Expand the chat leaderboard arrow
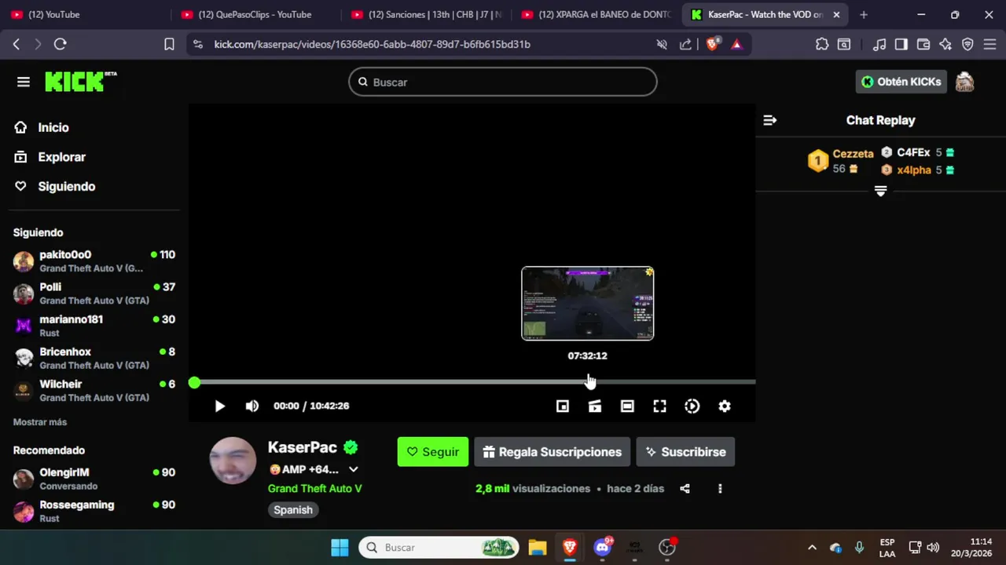The width and height of the screenshot is (1006, 565). click(x=880, y=191)
